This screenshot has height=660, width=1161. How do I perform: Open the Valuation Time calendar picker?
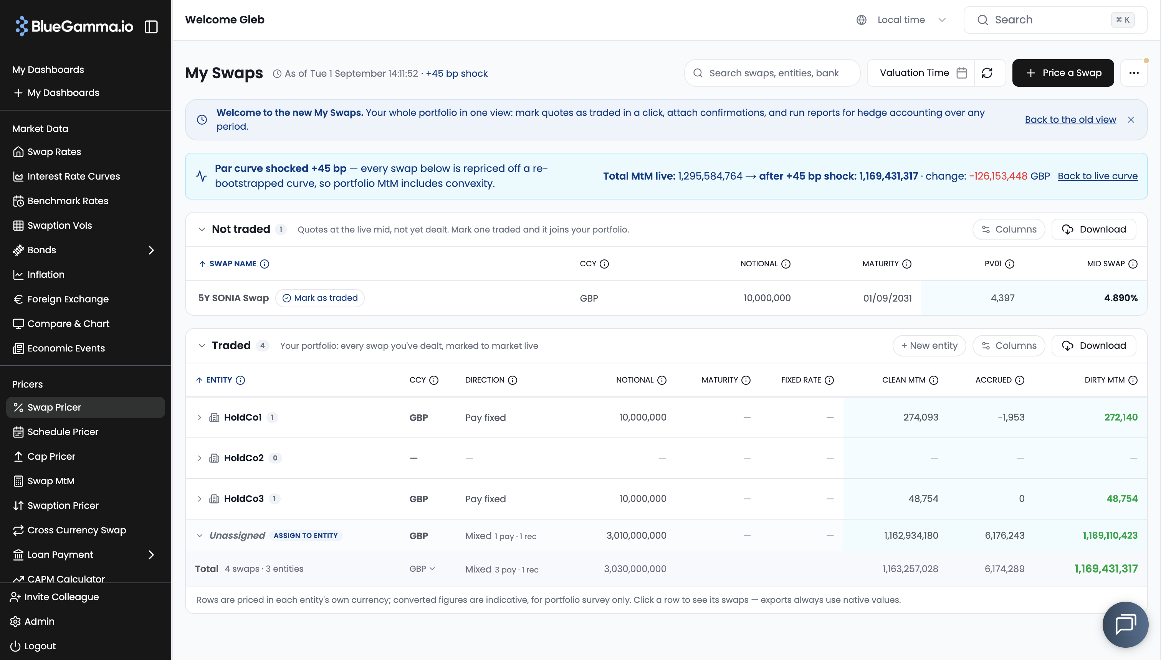961,73
